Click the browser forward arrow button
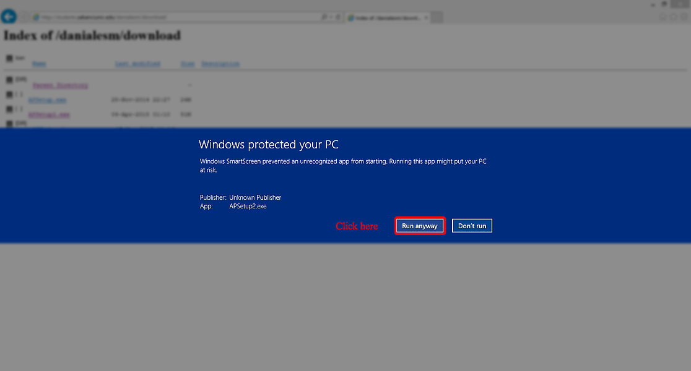The height and width of the screenshot is (371, 691). (x=25, y=17)
